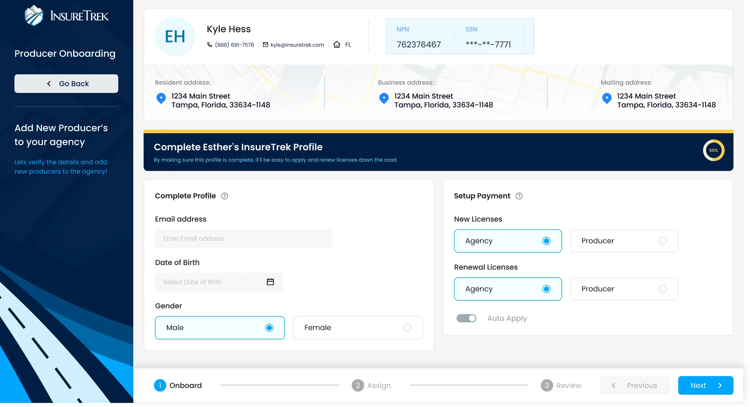Click the email envelope icon next to kyle@insuretrek.com
Screen dimensions: 750x407
point(265,44)
